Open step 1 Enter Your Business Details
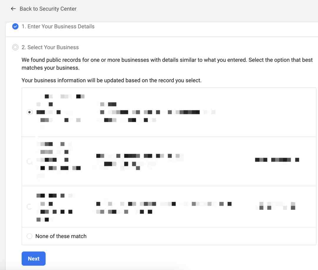The height and width of the screenshot is (270, 318). click(x=58, y=27)
